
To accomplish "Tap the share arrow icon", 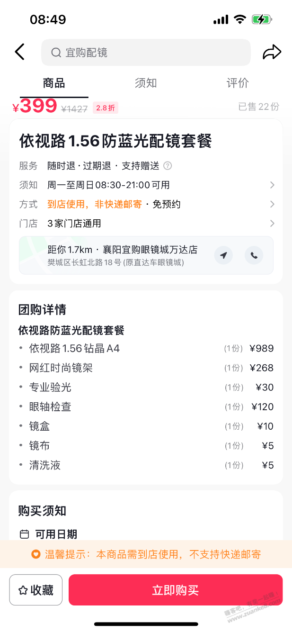I will [272, 52].
